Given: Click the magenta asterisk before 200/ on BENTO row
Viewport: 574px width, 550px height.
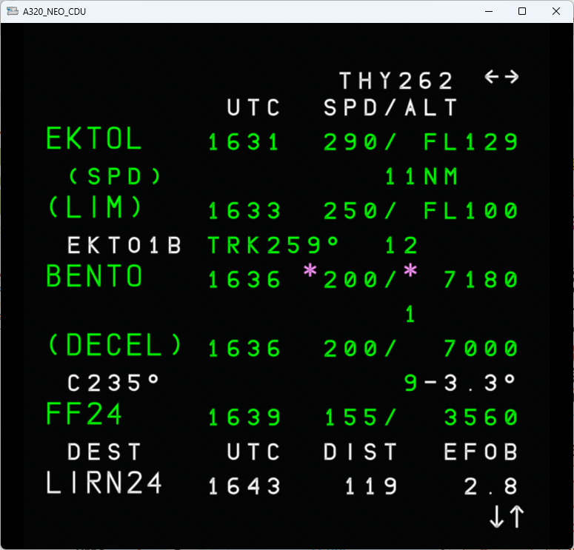Looking at the screenshot, I should pyautogui.click(x=310, y=270).
